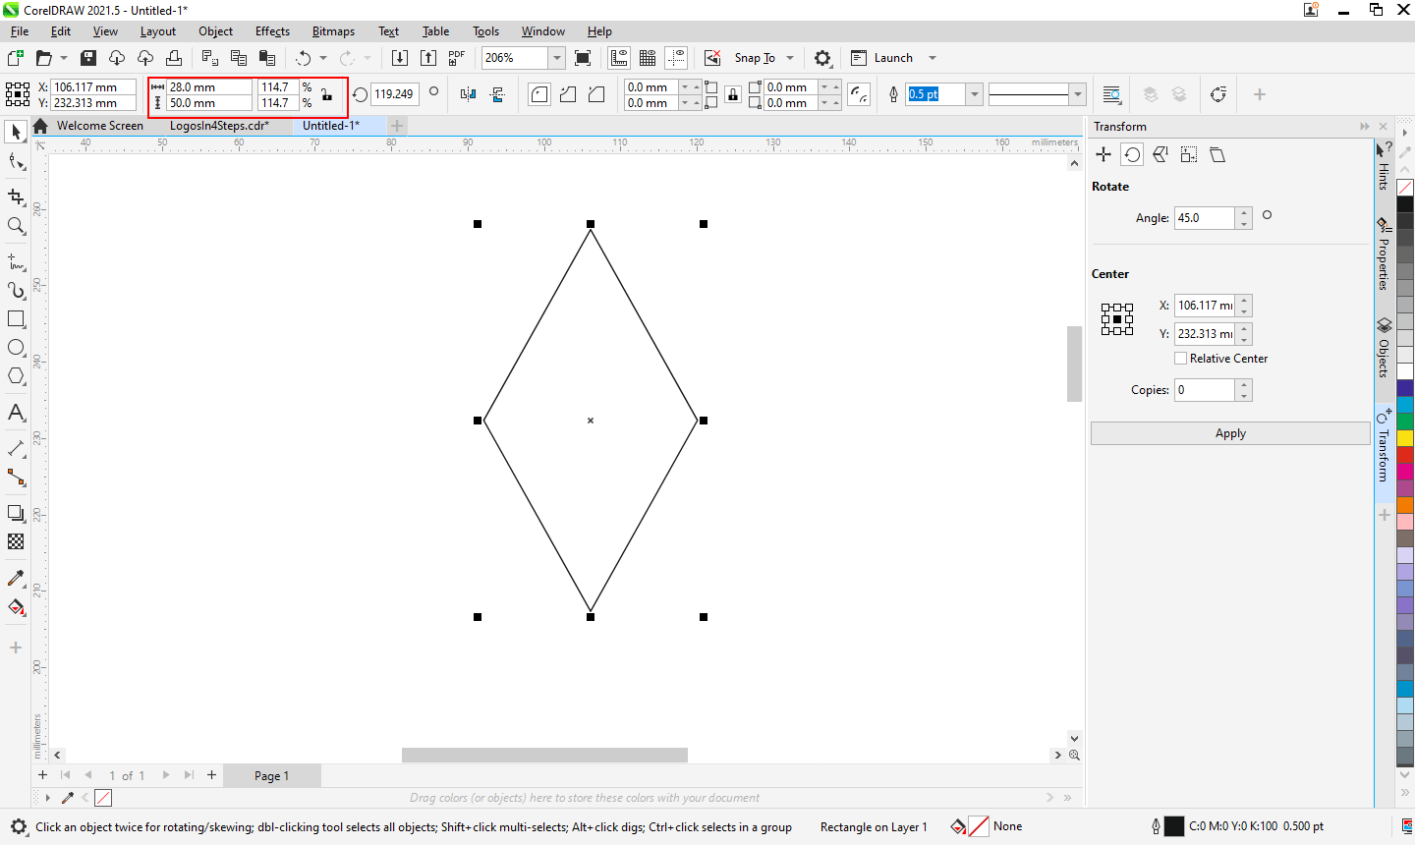Viewport: 1415px width, 845px height.
Task: Select the chamfered corner option
Action: [x=596, y=94]
